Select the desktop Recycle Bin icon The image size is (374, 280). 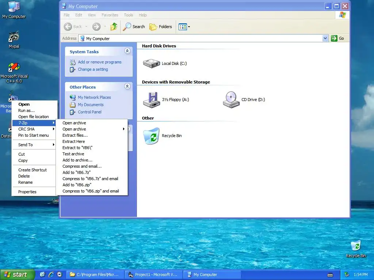[356, 249]
